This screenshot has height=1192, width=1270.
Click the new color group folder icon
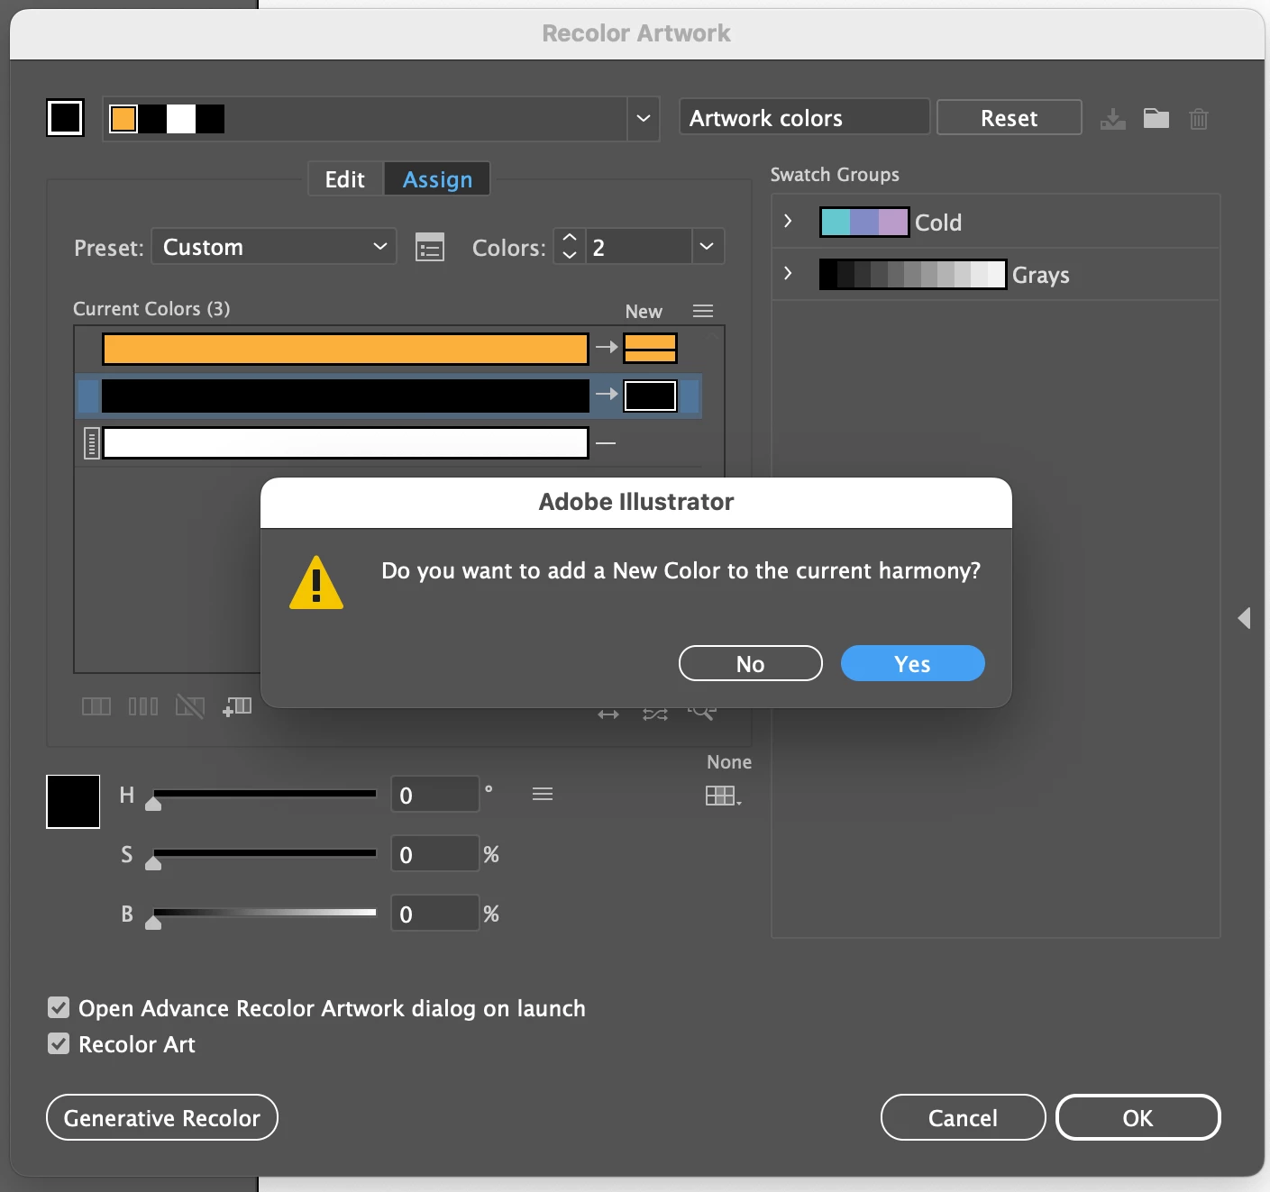[x=1156, y=118]
